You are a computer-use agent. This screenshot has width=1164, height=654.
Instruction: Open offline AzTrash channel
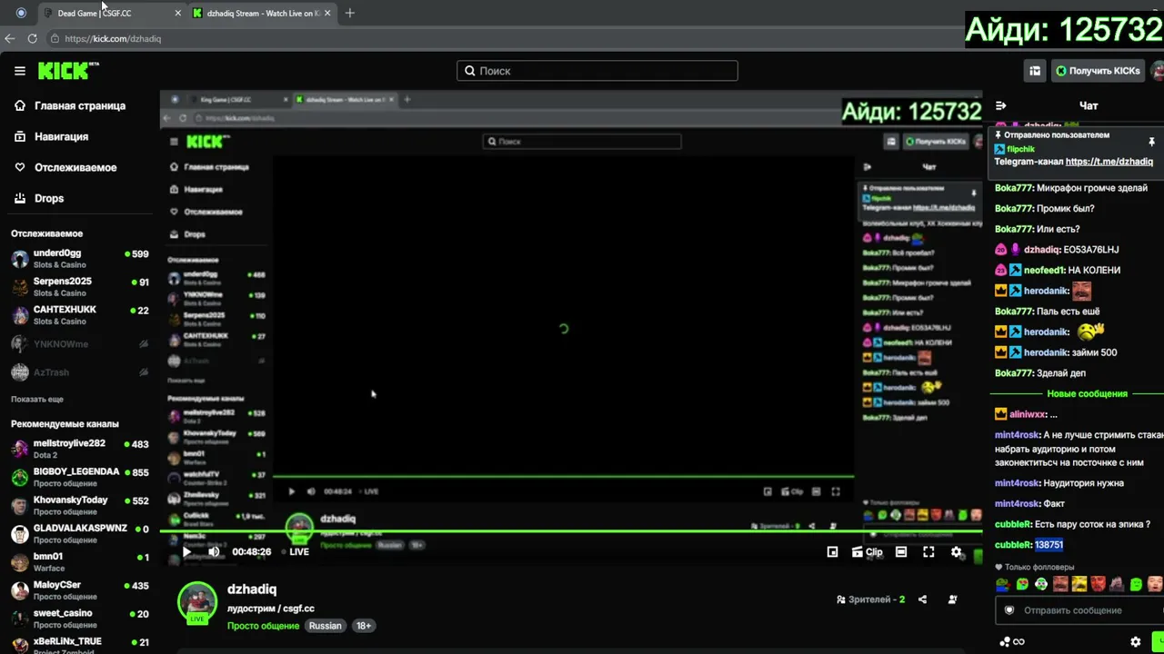(80, 372)
